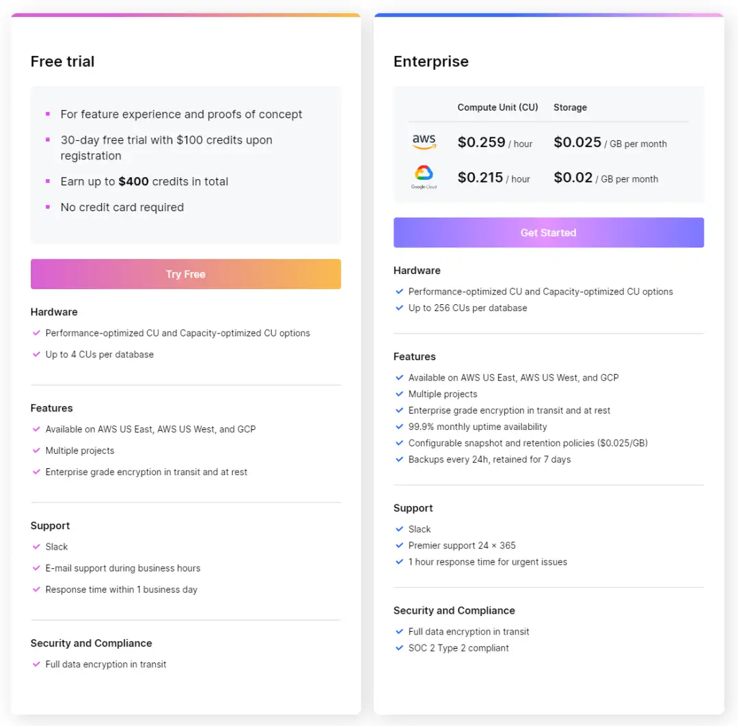This screenshot has width=738, height=726.
Task: Click the Enterprise "Security and Compliance" heading
Action: tap(454, 610)
